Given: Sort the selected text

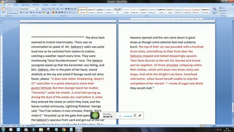Looking at the screenshot, I should (x=72, y=9).
